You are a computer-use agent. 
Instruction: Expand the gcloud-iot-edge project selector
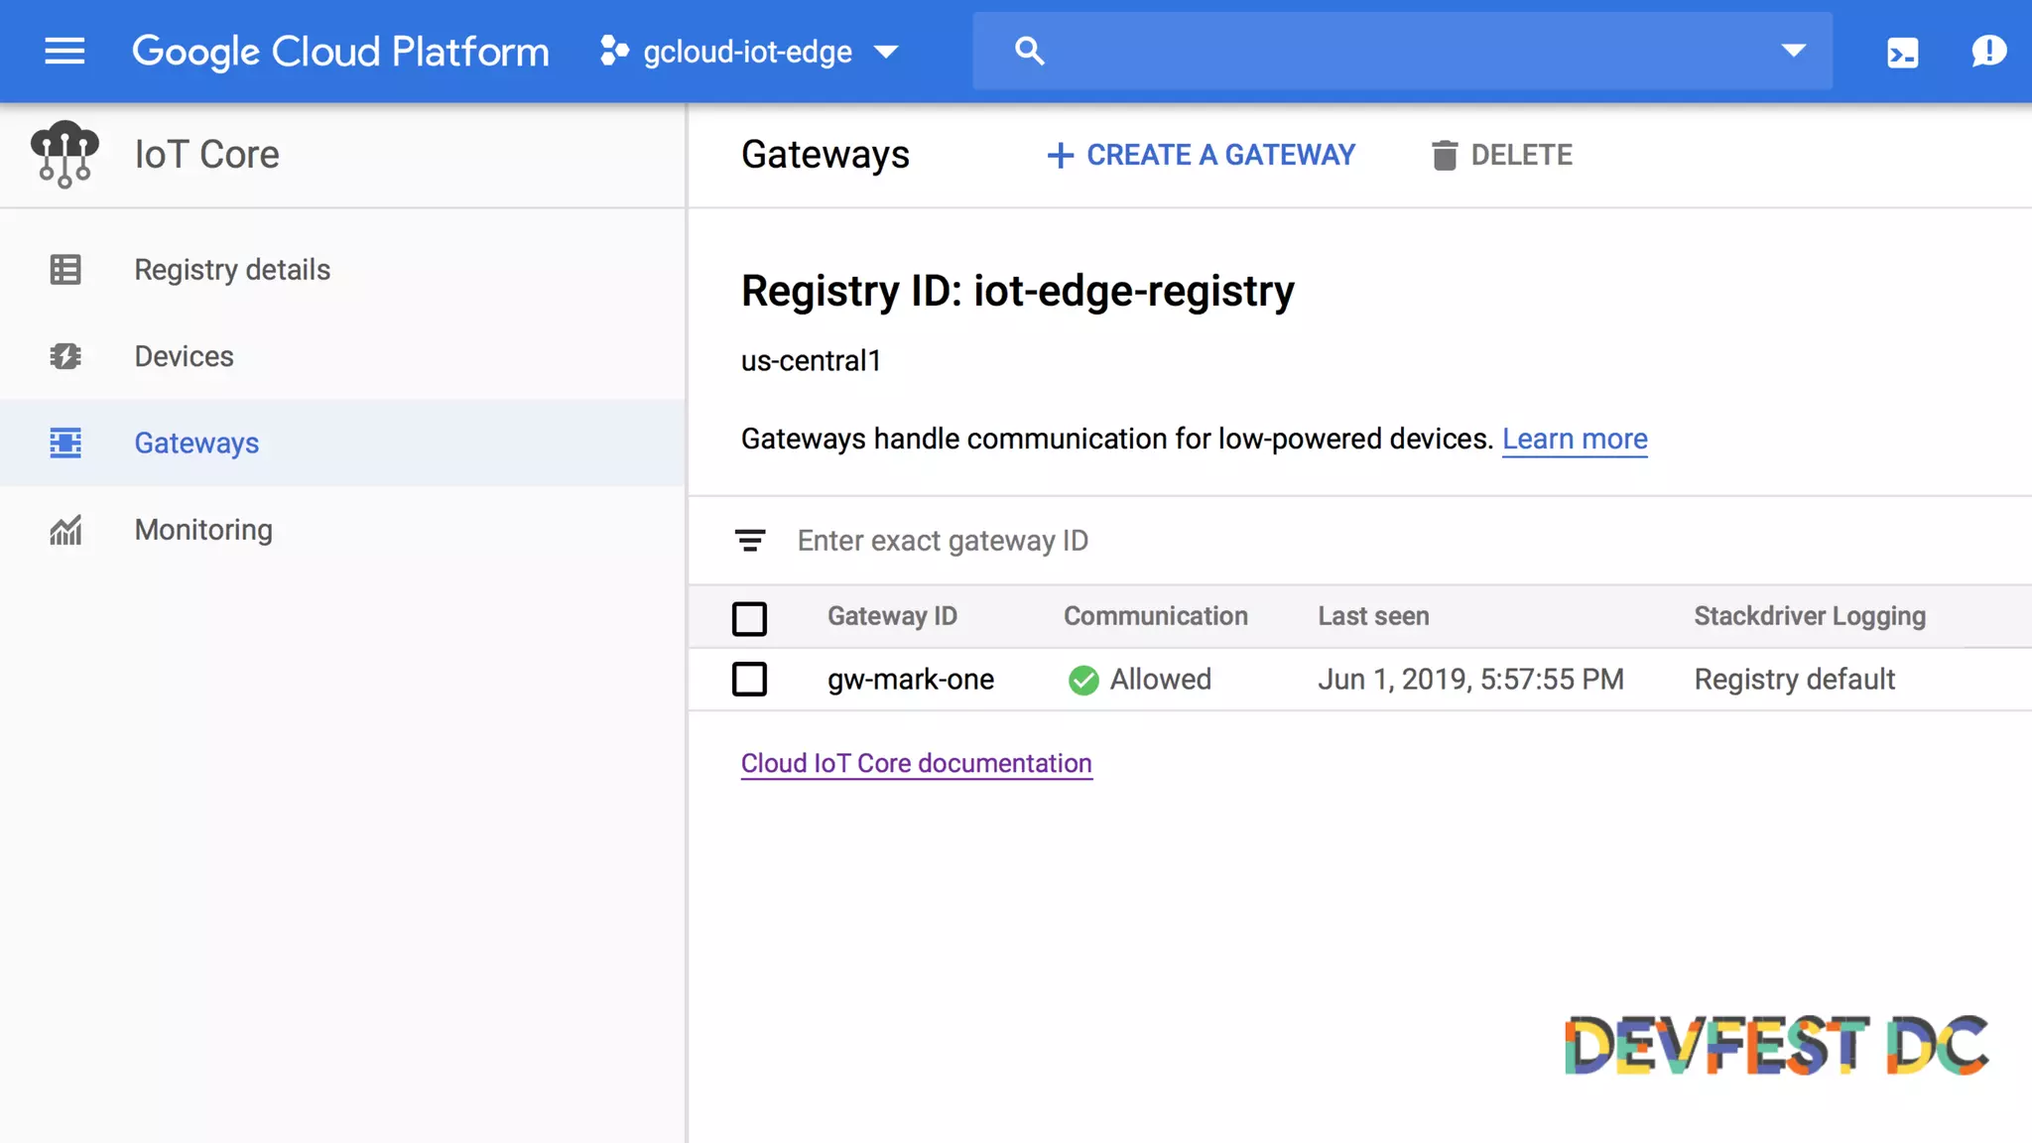tap(750, 52)
